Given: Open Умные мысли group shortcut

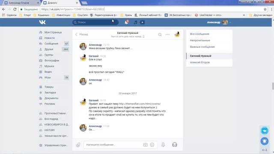Looking at the screenshot, I should pos(56,136).
